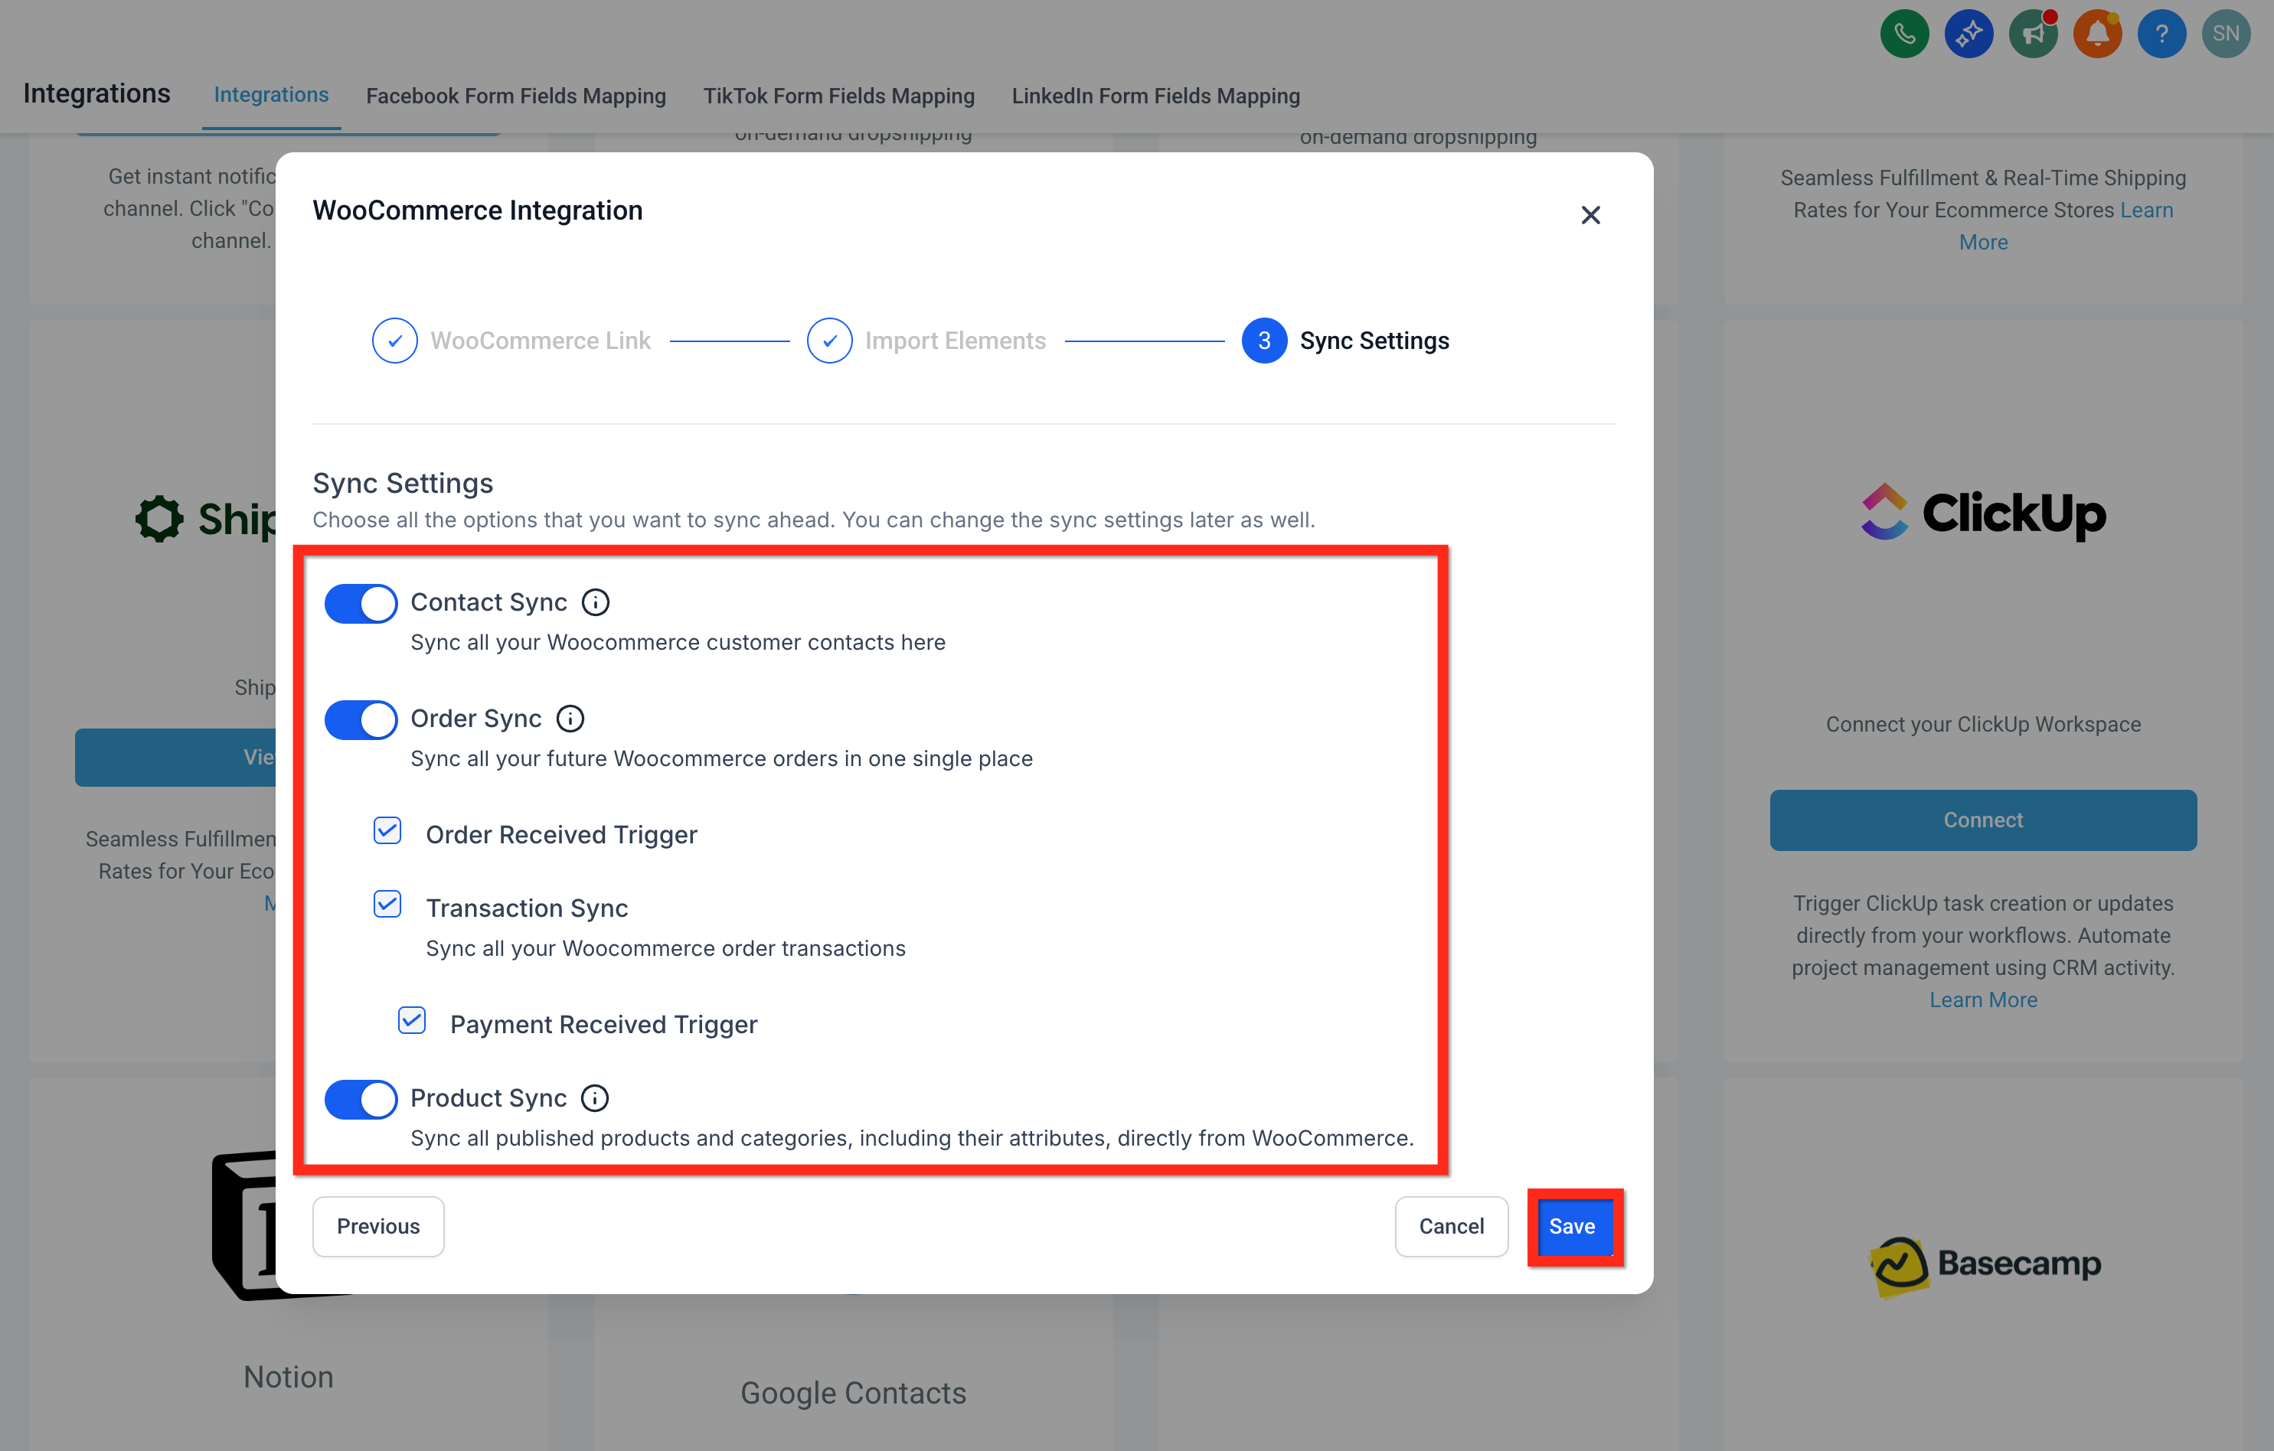2274x1451 pixels.
Task: Open the SN user avatar
Action: pos(2225,34)
